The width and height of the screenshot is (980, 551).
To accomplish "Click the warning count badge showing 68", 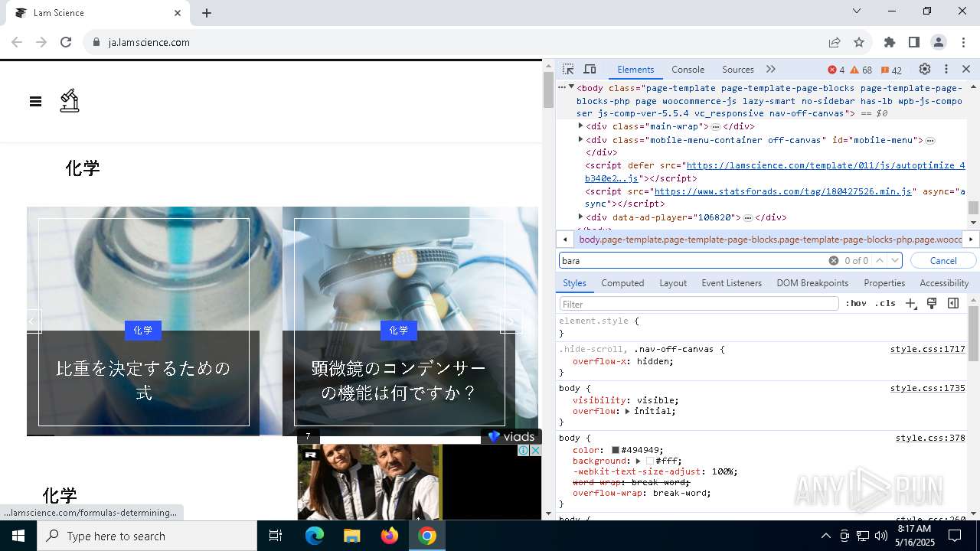I will pos(861,70).
